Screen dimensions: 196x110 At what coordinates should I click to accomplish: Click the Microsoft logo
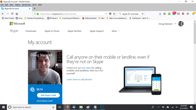coord(17,24)
